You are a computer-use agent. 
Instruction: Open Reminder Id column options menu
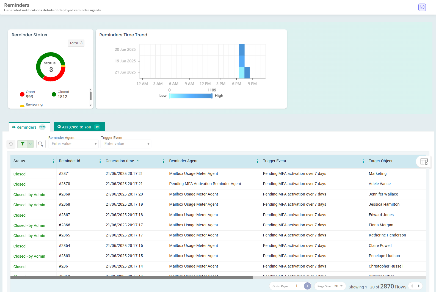(100, 161)
